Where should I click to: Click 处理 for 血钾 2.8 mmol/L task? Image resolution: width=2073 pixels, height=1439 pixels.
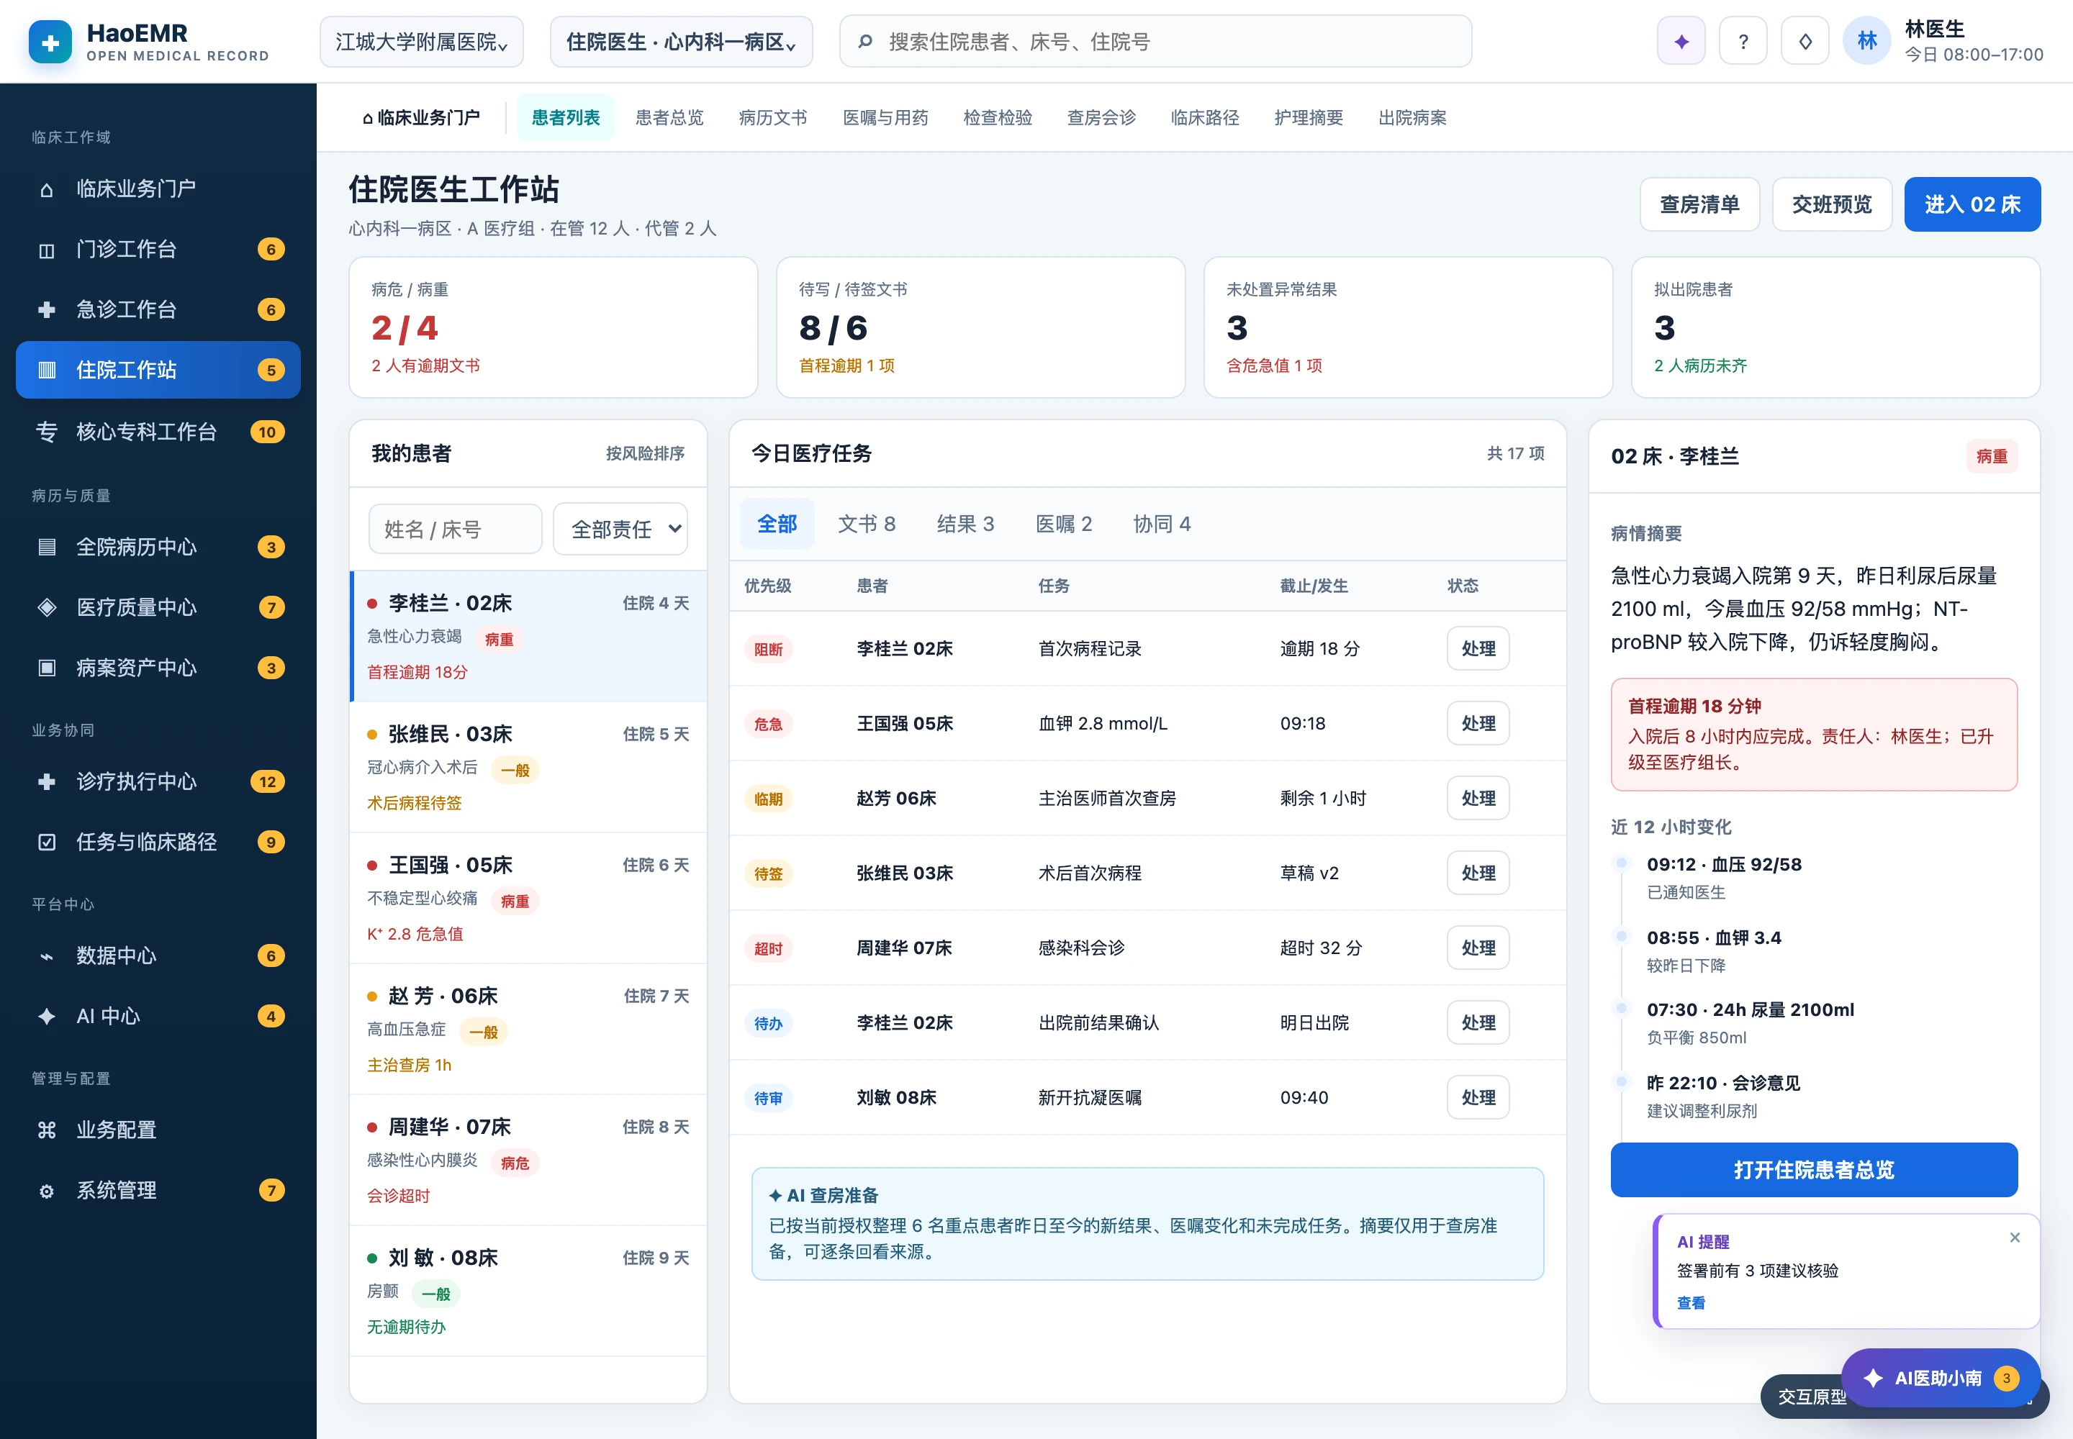[x=1478, y=723]
